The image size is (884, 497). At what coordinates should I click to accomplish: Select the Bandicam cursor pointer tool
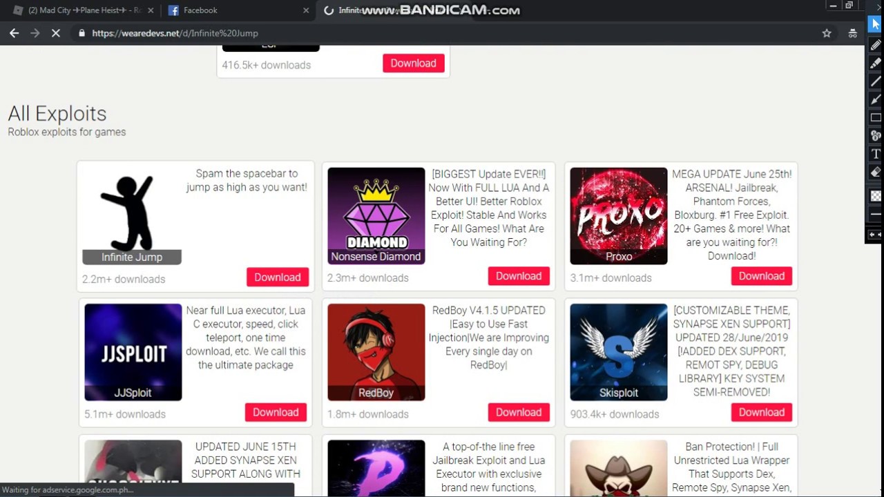[876, 24]
